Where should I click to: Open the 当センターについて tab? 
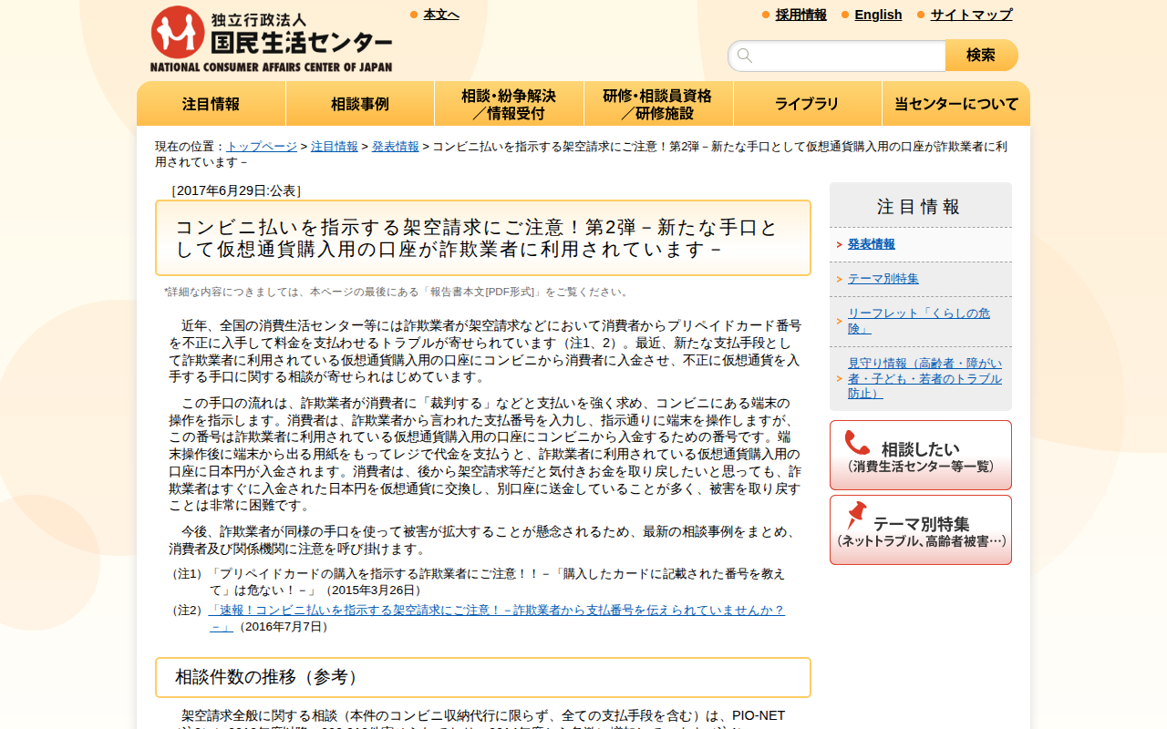click(955, 103)
